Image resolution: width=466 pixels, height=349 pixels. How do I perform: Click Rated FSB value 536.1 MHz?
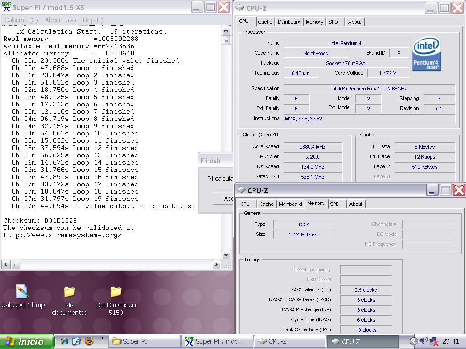pos(313,177)
